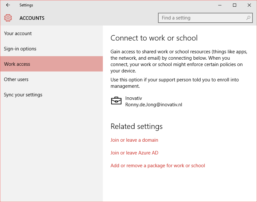Open Your account settings
257x202 pixels.
(17, 33)
